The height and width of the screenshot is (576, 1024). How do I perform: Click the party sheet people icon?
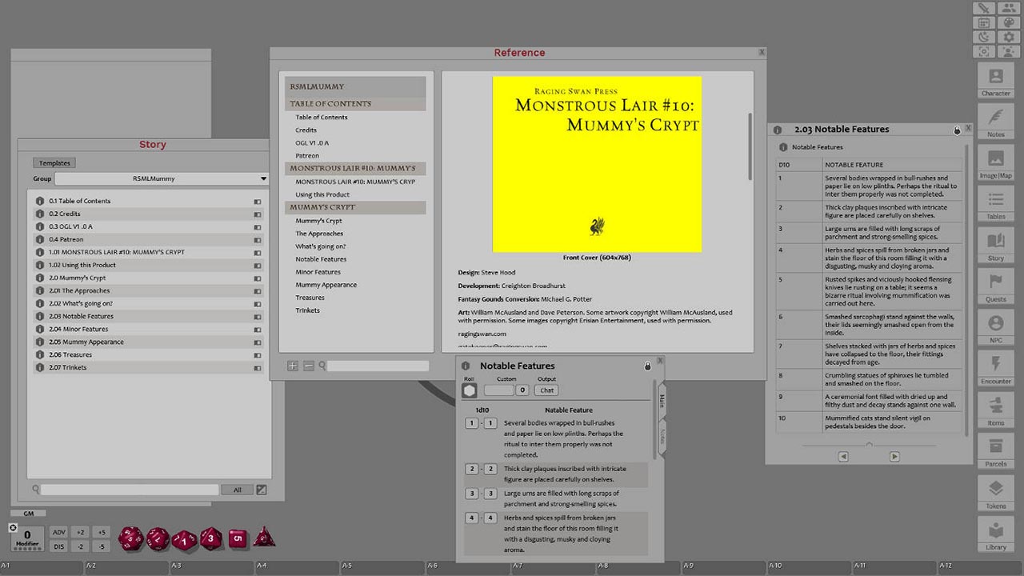coord(1007,8)
